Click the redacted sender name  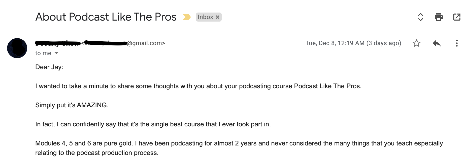click(x=57, y=43)
